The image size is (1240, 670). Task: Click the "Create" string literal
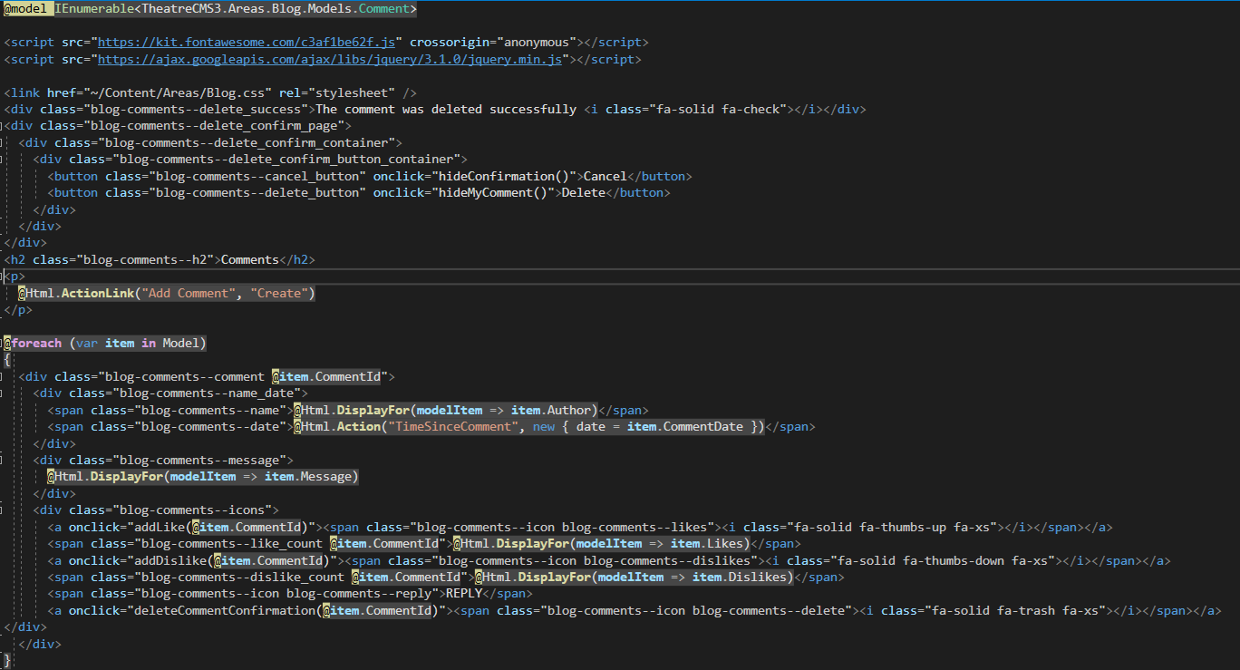279,293
